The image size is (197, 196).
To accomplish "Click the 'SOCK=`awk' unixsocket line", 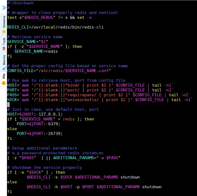I will coord(100,100).
